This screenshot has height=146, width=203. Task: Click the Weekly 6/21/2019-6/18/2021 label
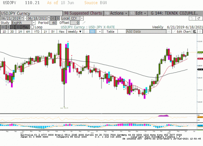coord(177,27)
